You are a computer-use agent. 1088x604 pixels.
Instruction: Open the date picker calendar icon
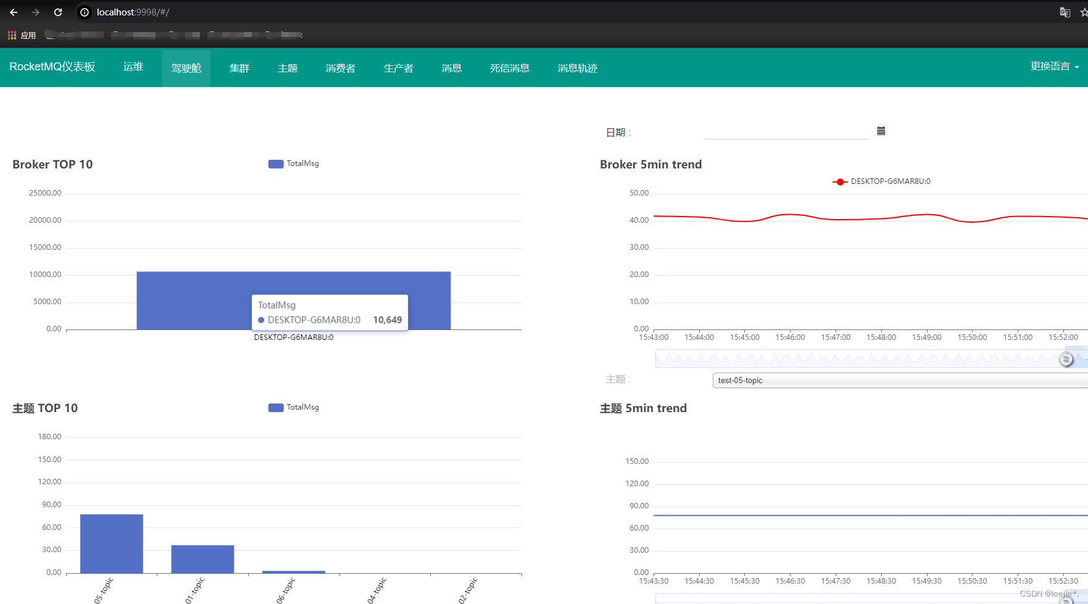point(881,131)
